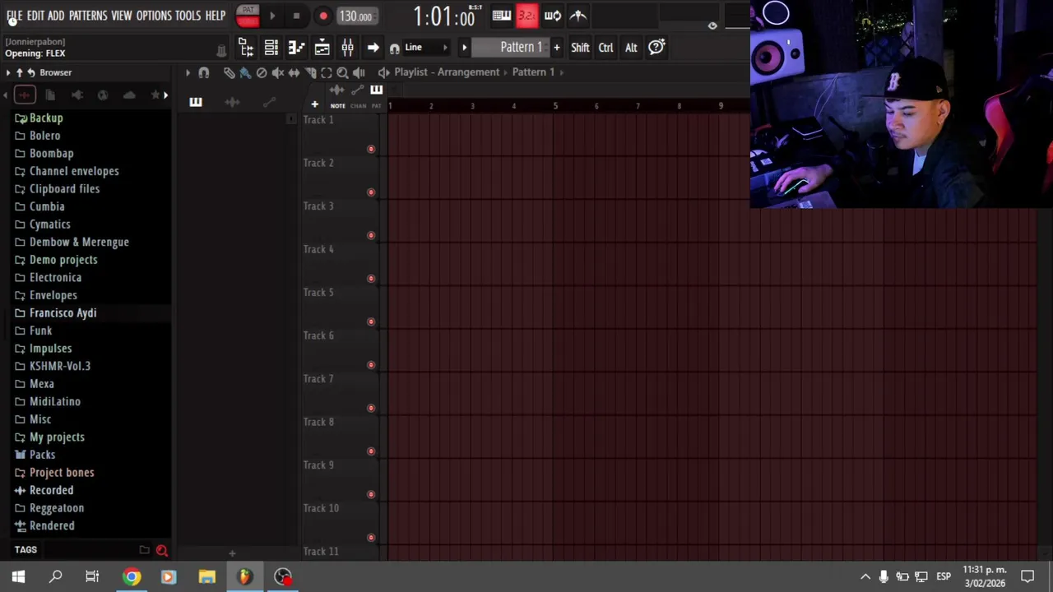Expand the arrow left of the Pattern 1 selector
This screenshot has width=1053, height=592.
464,48
